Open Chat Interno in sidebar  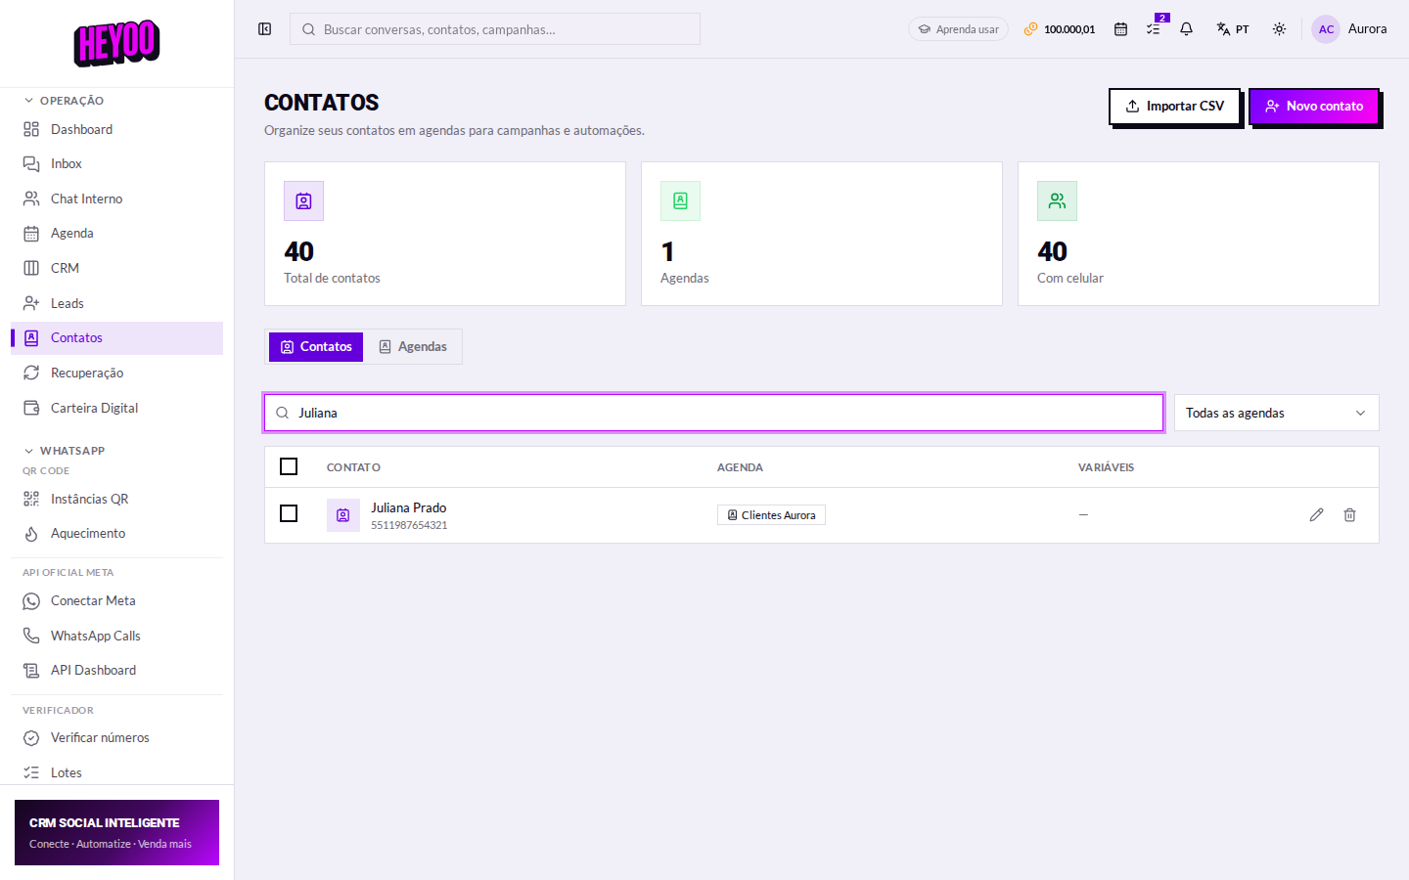pyautogui.click(x=116, y=198)
